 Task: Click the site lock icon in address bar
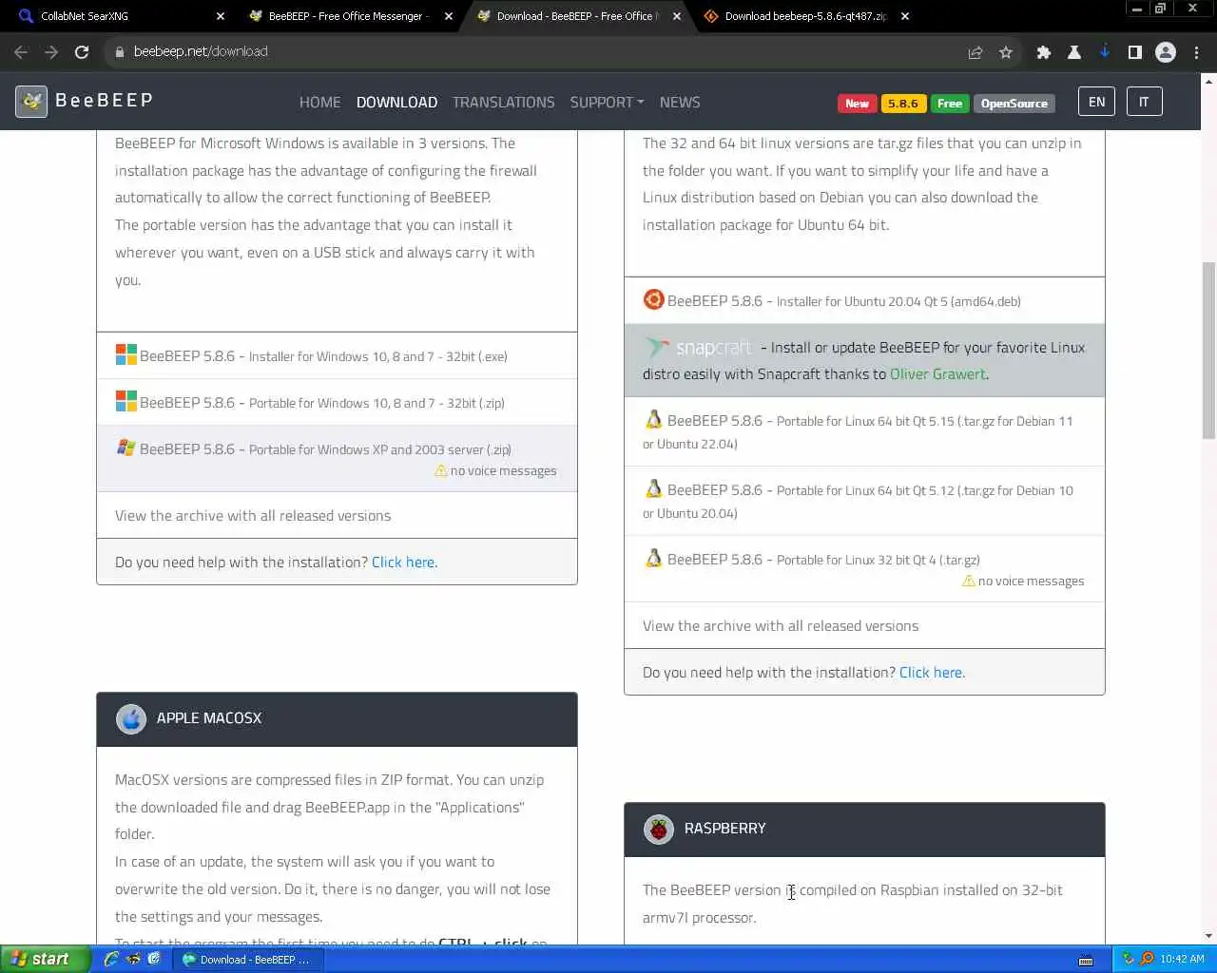tap(120, 52)
